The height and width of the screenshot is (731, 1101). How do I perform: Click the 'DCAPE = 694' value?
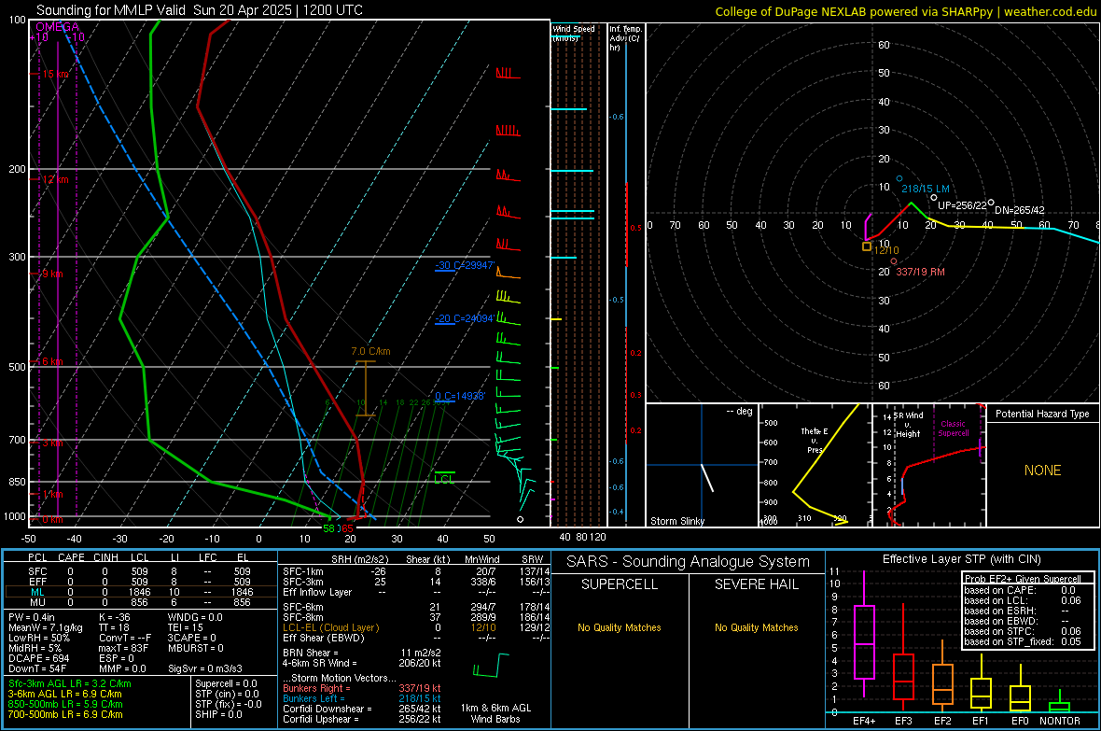coord(38,658)
